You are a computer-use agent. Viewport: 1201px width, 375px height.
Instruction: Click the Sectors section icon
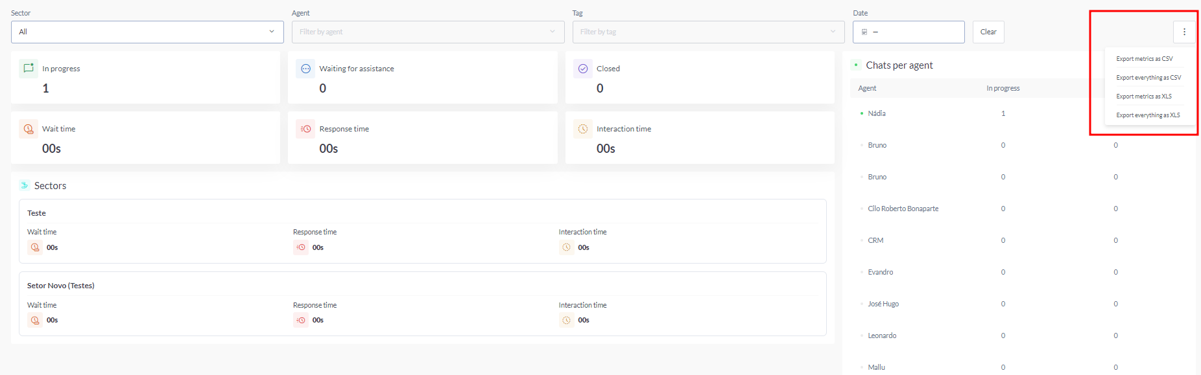click(25, 186)
